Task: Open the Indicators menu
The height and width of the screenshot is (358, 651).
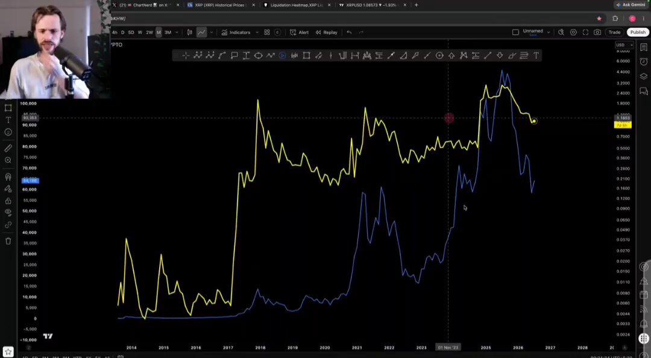Action: tap(236, 33)
